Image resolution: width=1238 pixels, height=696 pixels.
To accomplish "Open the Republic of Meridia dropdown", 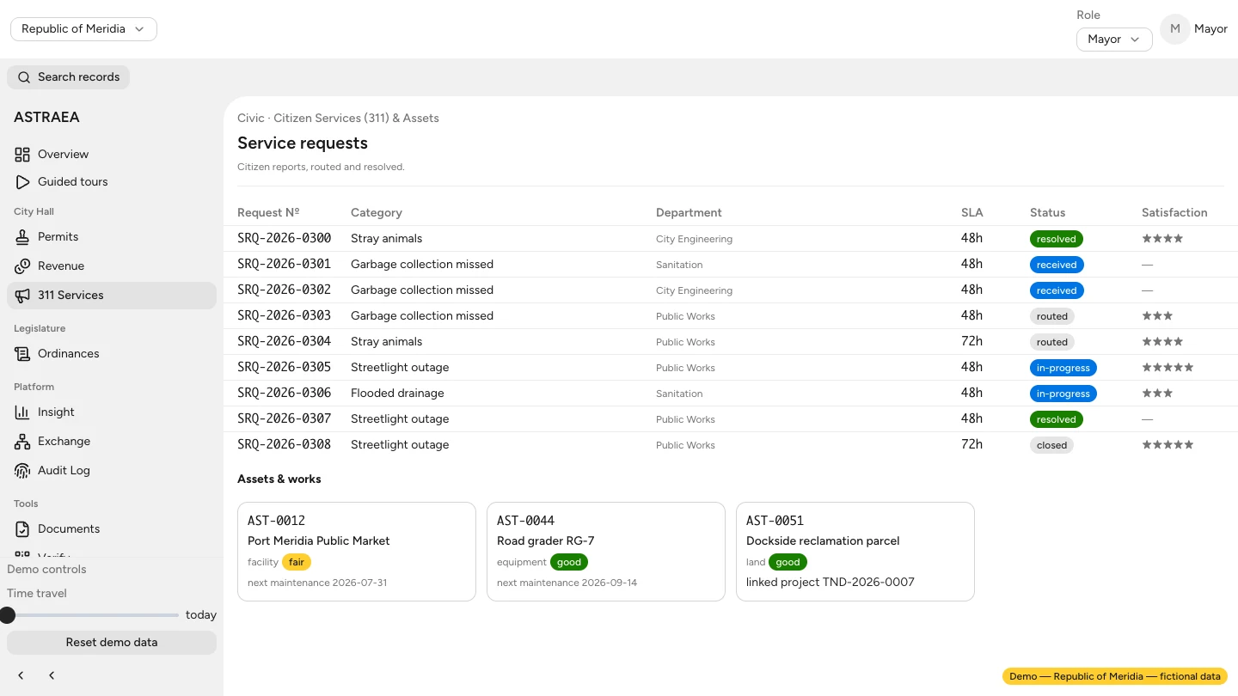I will (x=83, y=29).
